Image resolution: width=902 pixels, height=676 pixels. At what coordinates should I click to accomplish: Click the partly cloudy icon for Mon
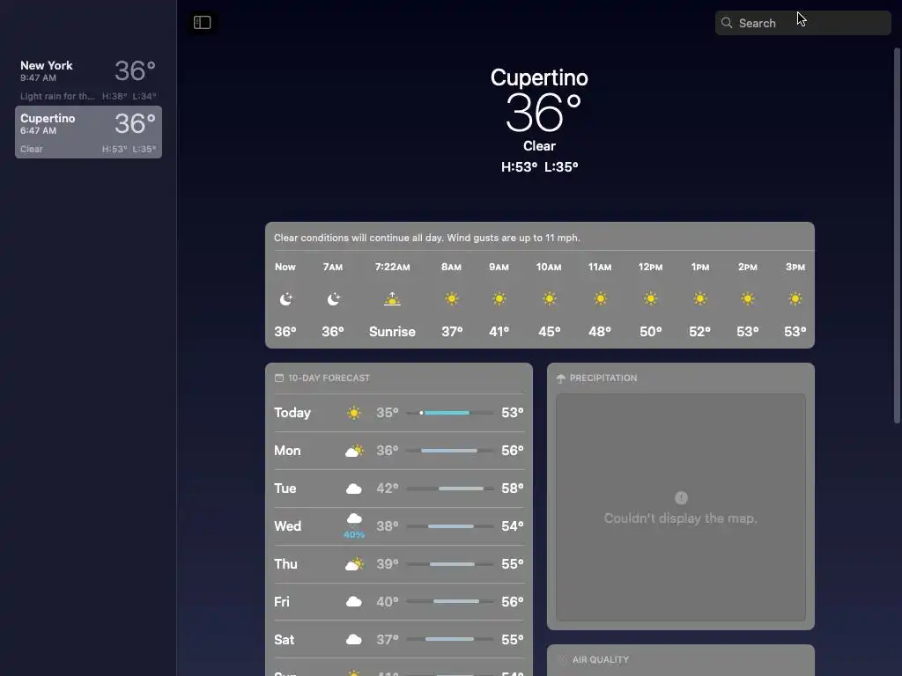click(354, 451)
